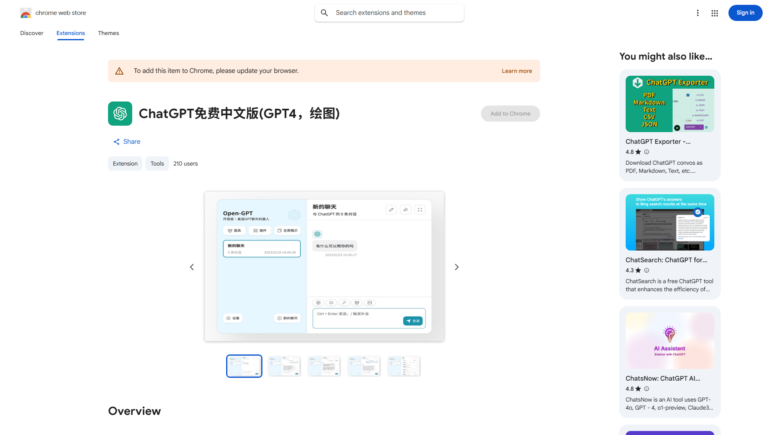Viewport: 774px width, 435px height.
Task: Click info icon next to ChatSearch rating
Action: click(x=646, y=270)
